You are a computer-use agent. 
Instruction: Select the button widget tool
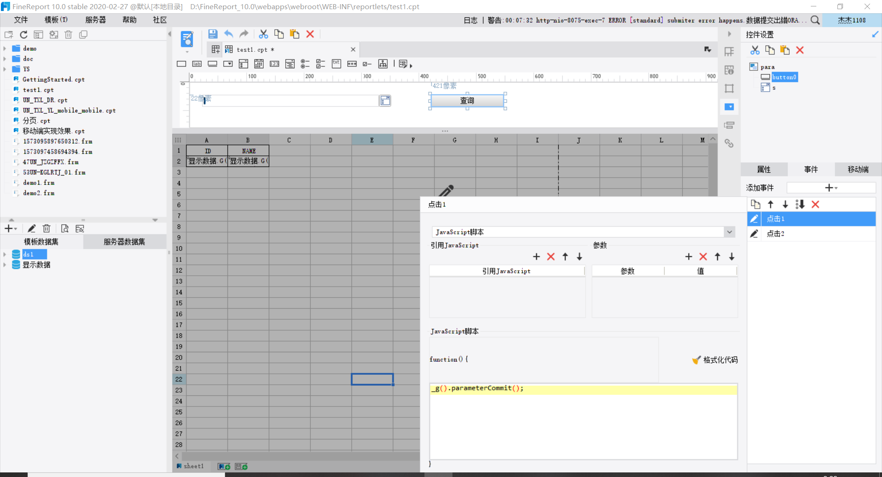click(212, 64)
